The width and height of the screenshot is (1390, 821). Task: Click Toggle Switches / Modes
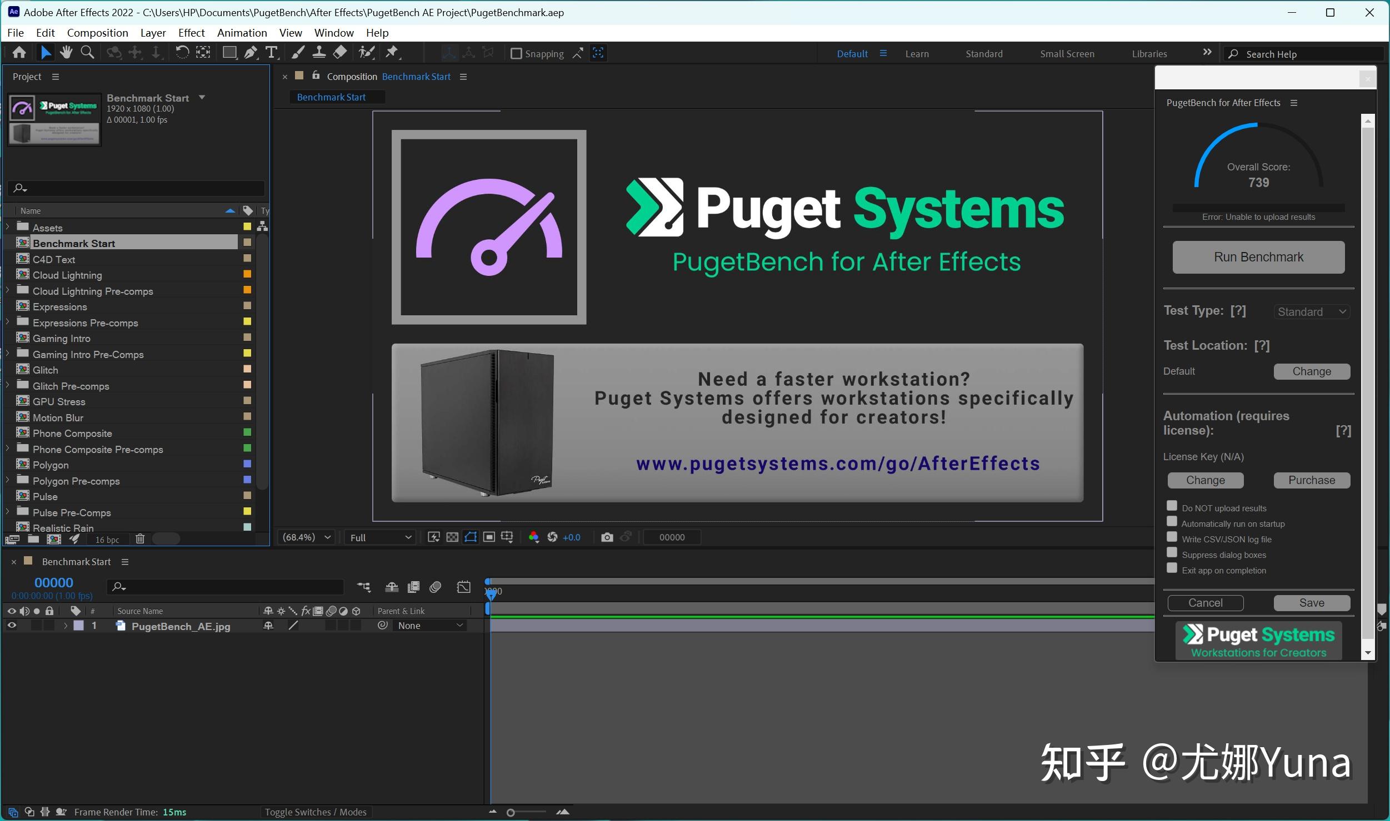click(x=316, y=812)
